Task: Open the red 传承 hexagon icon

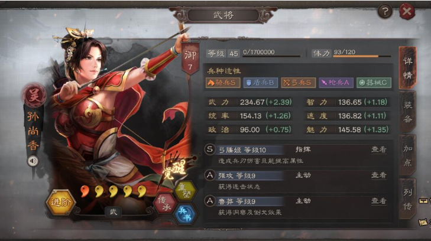Action: pyautogui.click(x=165, y=203)
